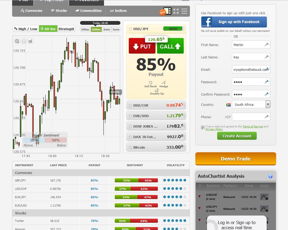Star the DAX 30 Future asset

(130, 137)
